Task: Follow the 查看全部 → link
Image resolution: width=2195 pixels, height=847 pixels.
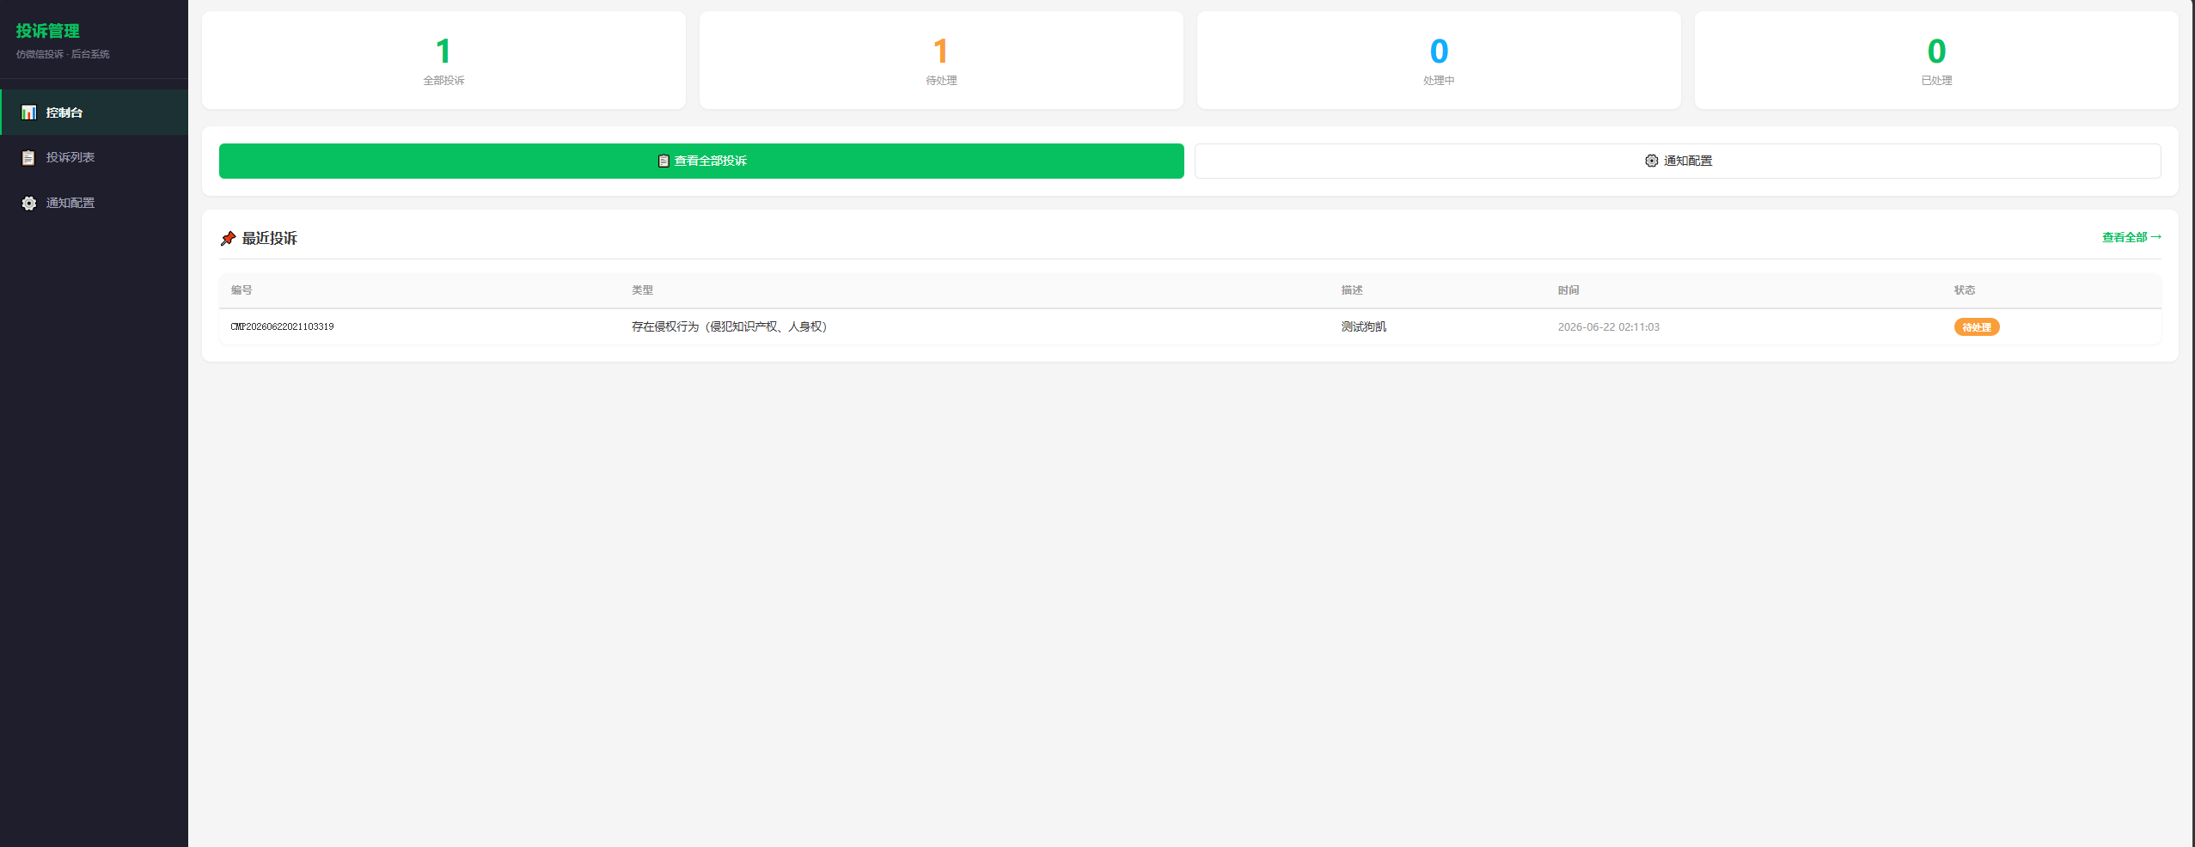Action: point(2131,237)
